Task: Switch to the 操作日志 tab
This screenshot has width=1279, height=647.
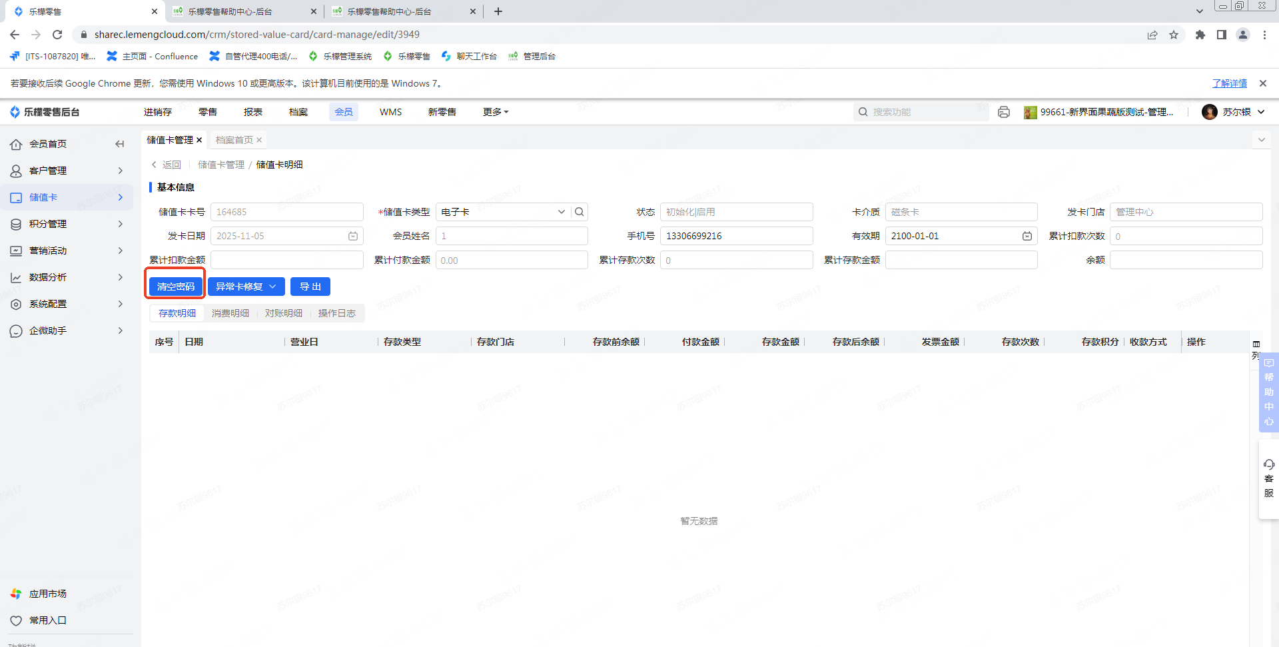Action: [x=337, y=313]
